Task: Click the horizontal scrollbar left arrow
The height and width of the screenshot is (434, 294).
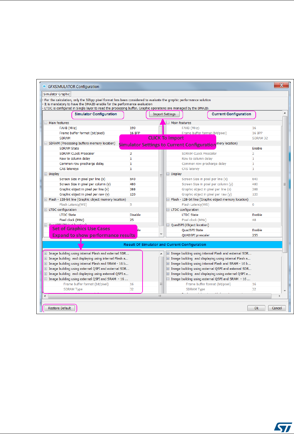Action: [x=45, y=296]
